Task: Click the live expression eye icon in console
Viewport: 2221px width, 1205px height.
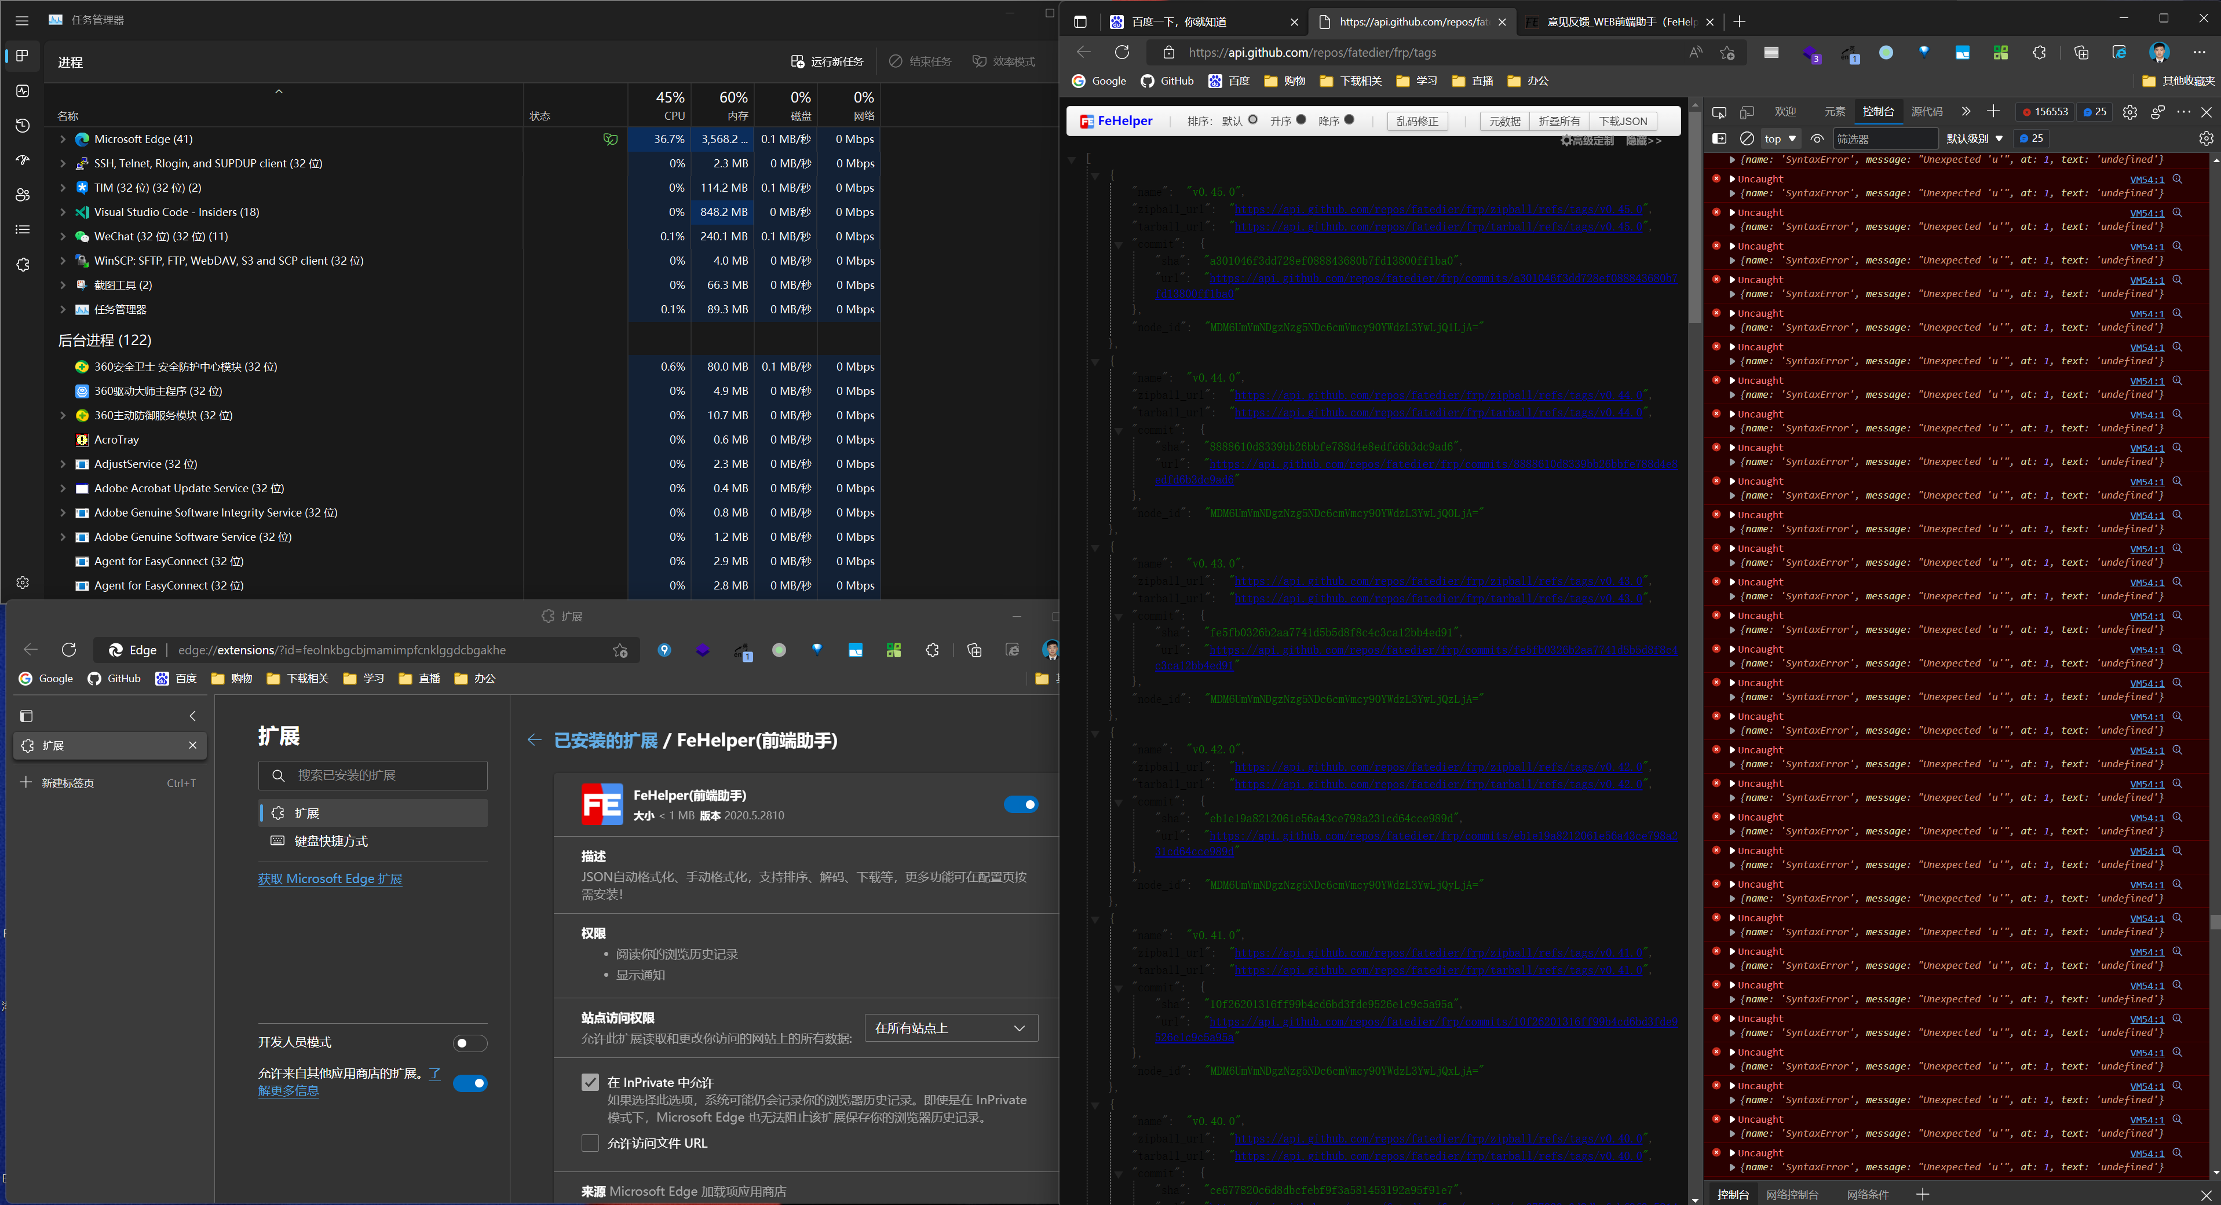Action: (x=1817, y=139)
